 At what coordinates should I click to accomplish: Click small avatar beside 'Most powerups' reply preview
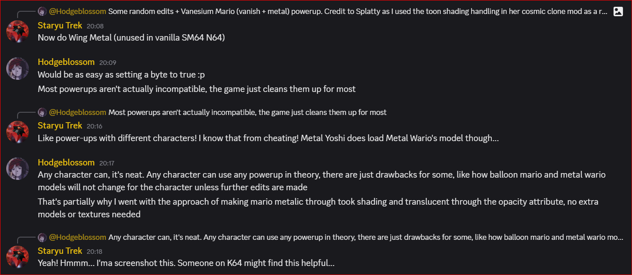point(42,112)
